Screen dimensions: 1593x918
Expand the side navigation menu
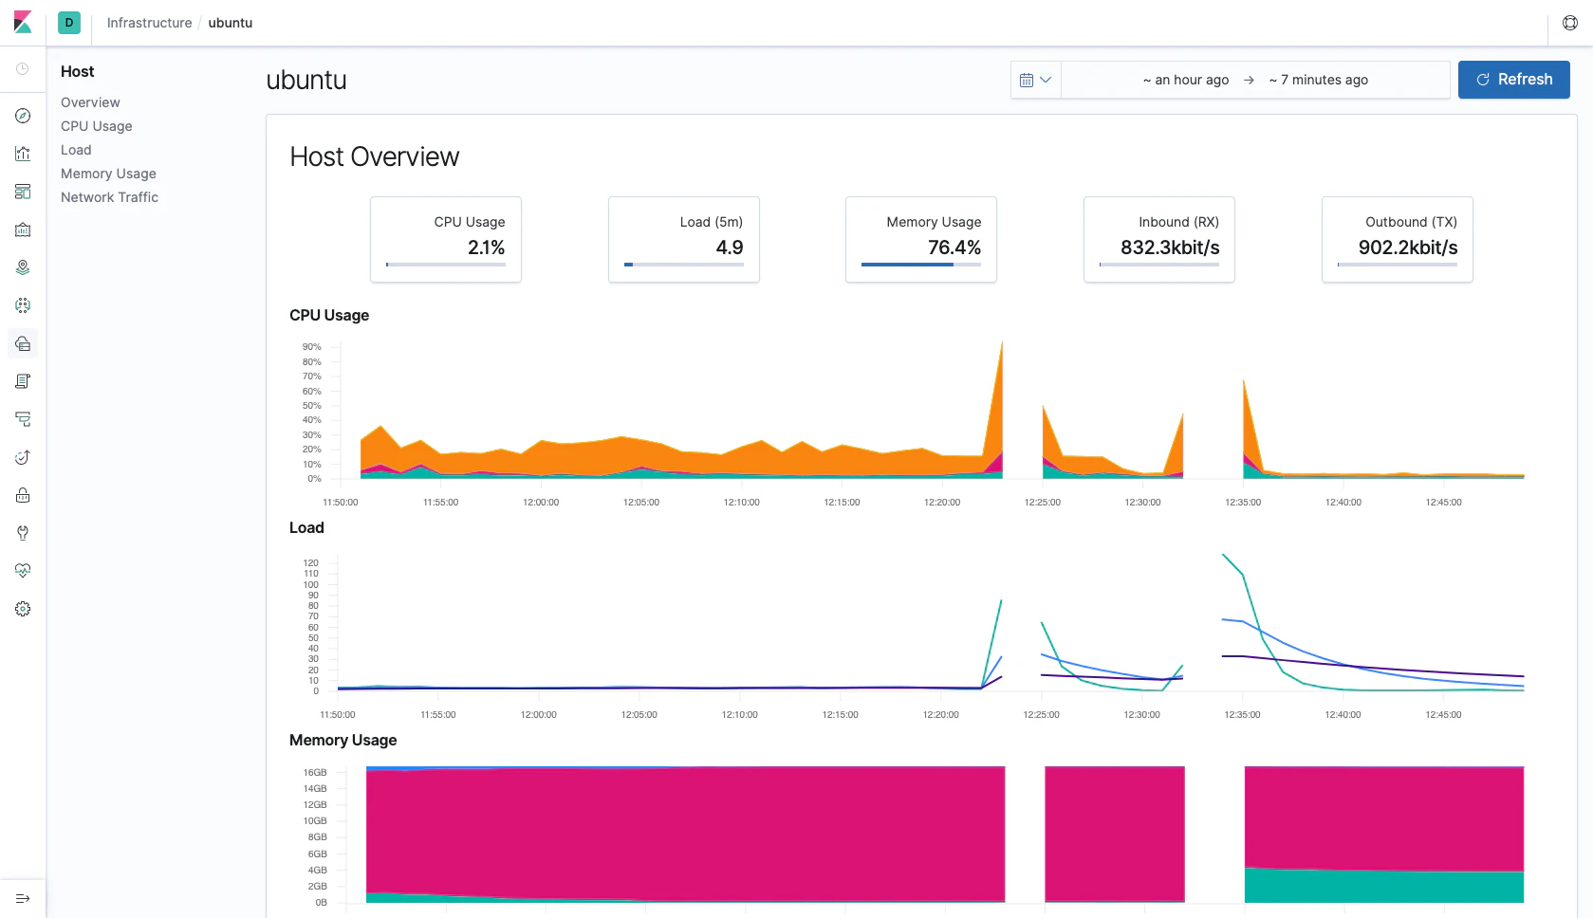point(23,898)
